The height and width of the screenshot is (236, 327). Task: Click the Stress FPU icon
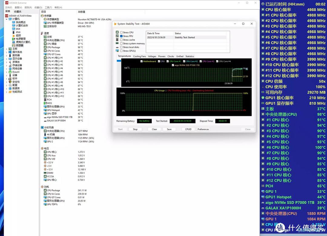tap(117, 36)
